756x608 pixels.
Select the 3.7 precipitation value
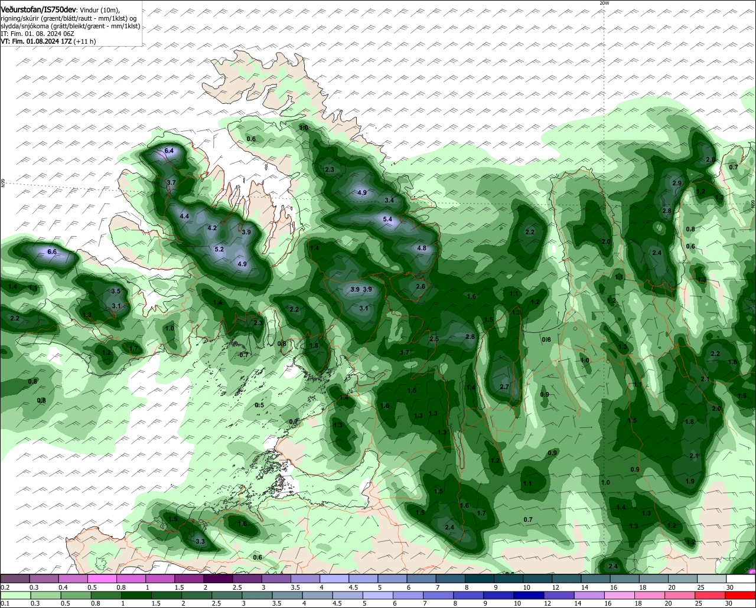click(171, 183)
